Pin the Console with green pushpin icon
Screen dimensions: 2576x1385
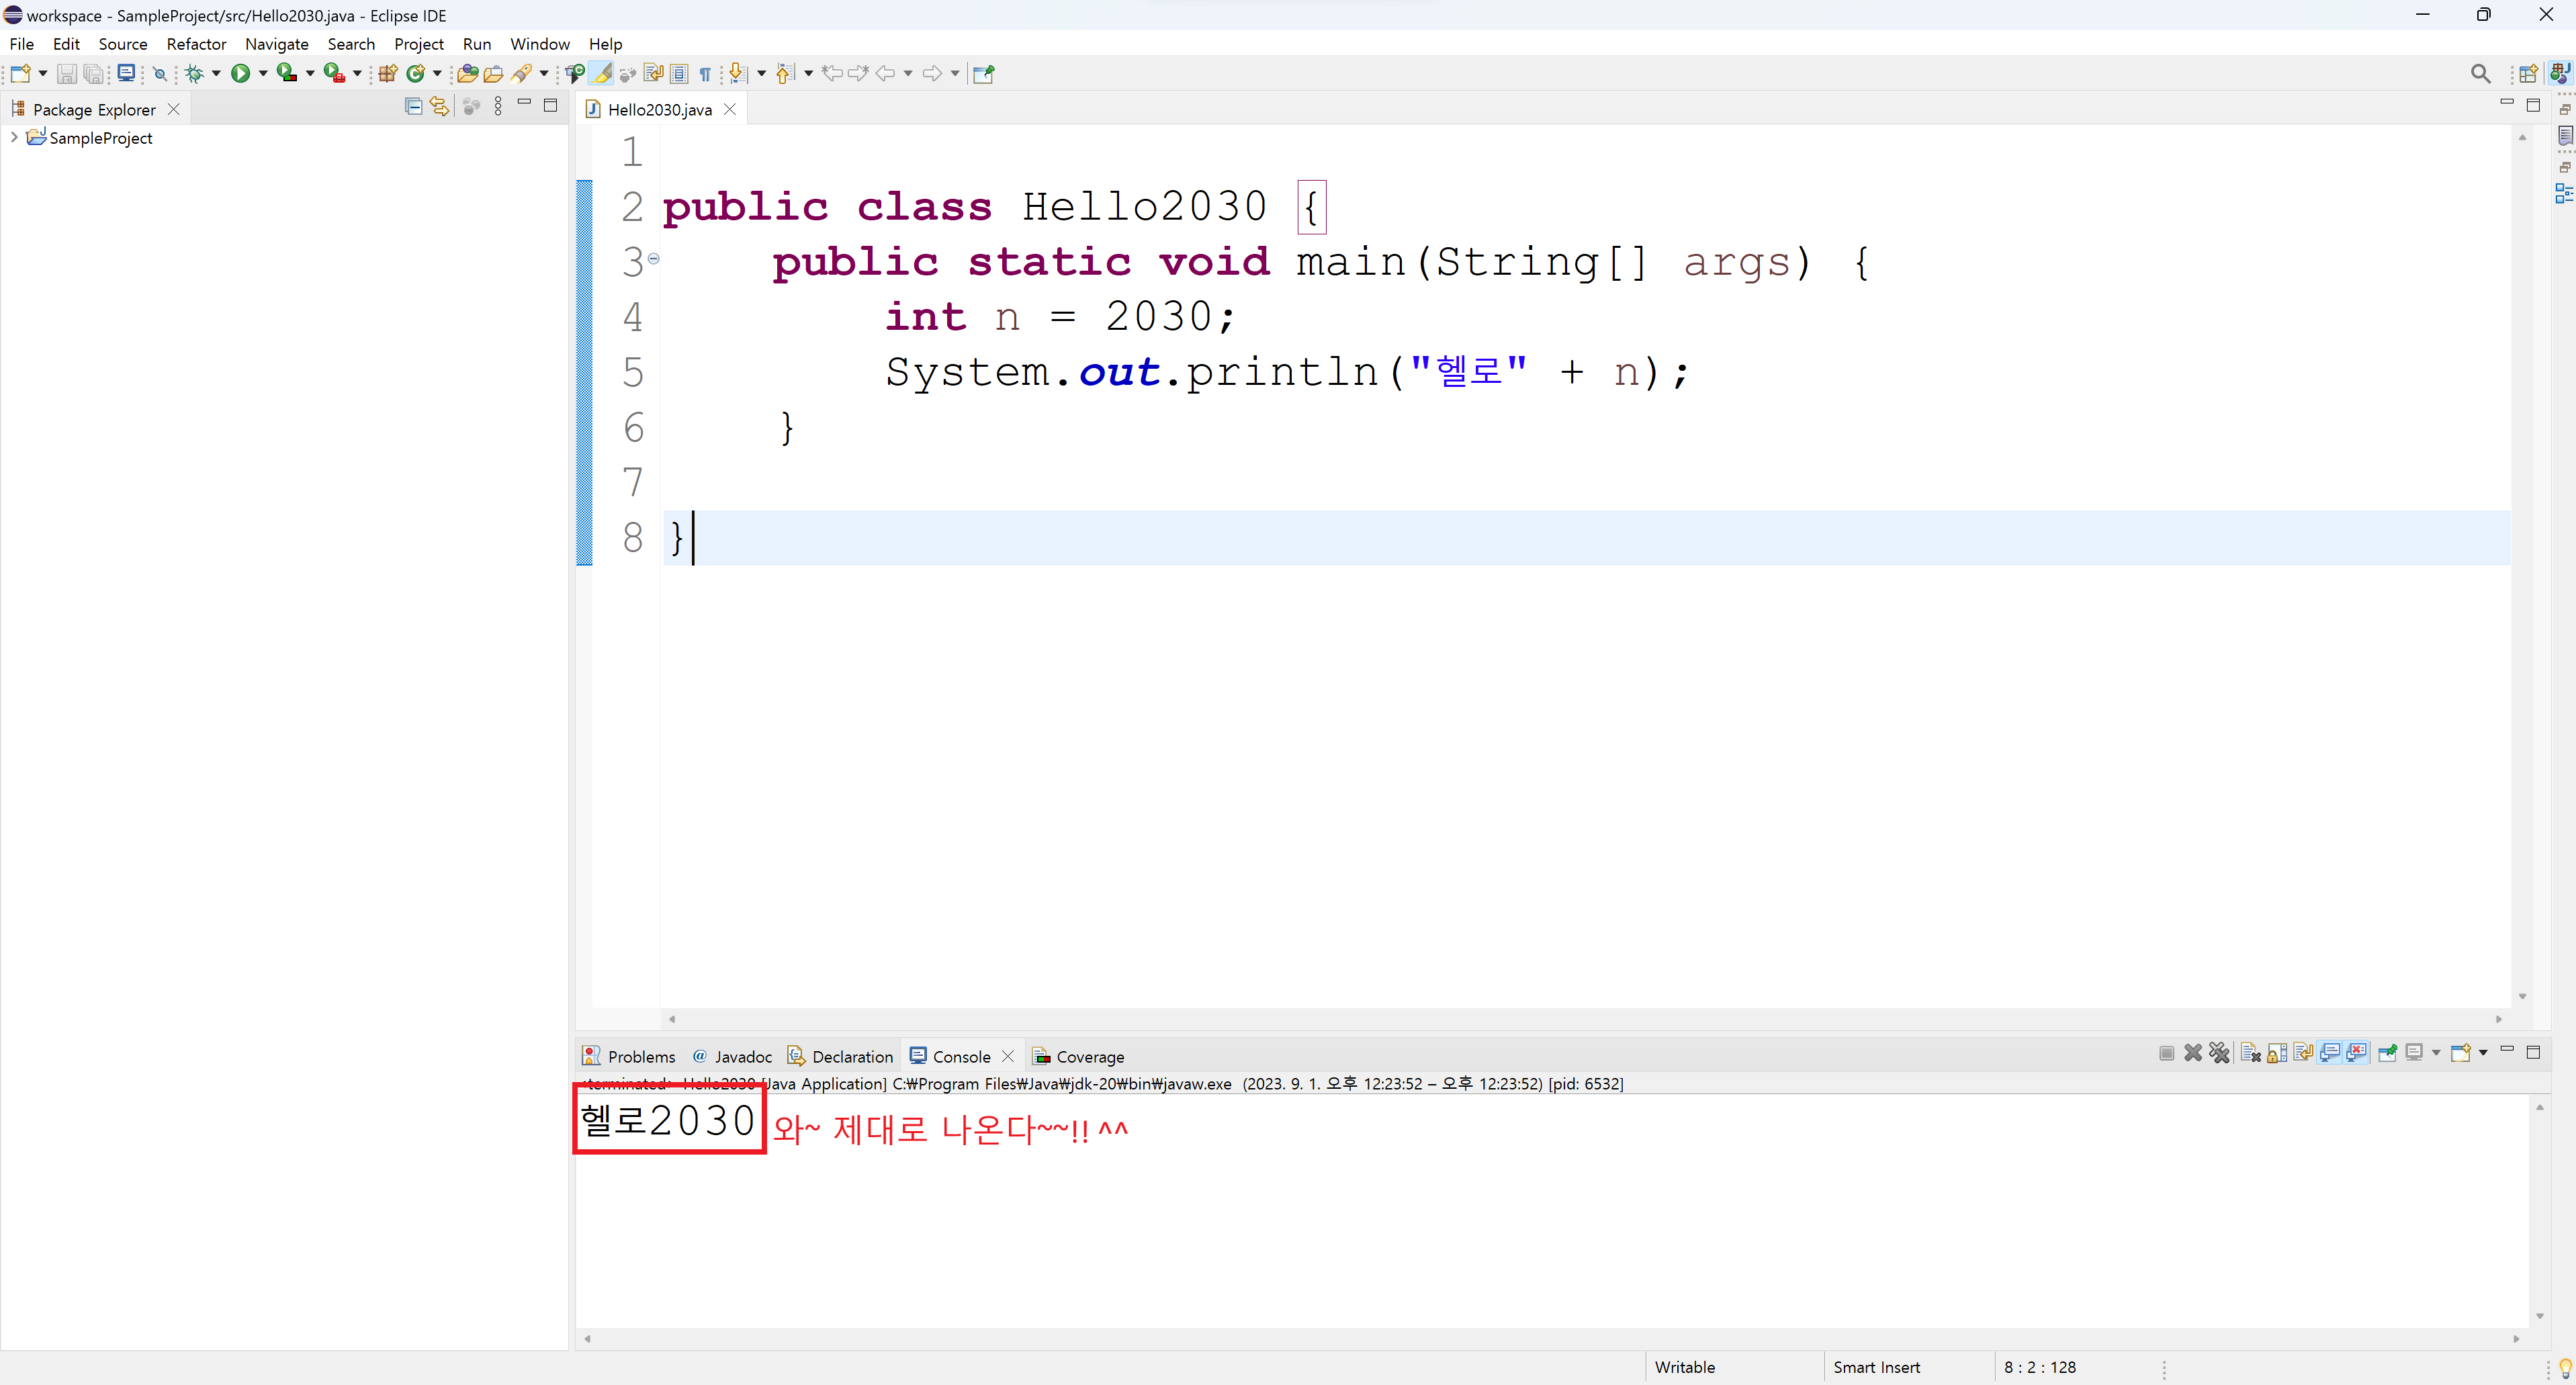pyautogui.click(x=2387, y=1052)
